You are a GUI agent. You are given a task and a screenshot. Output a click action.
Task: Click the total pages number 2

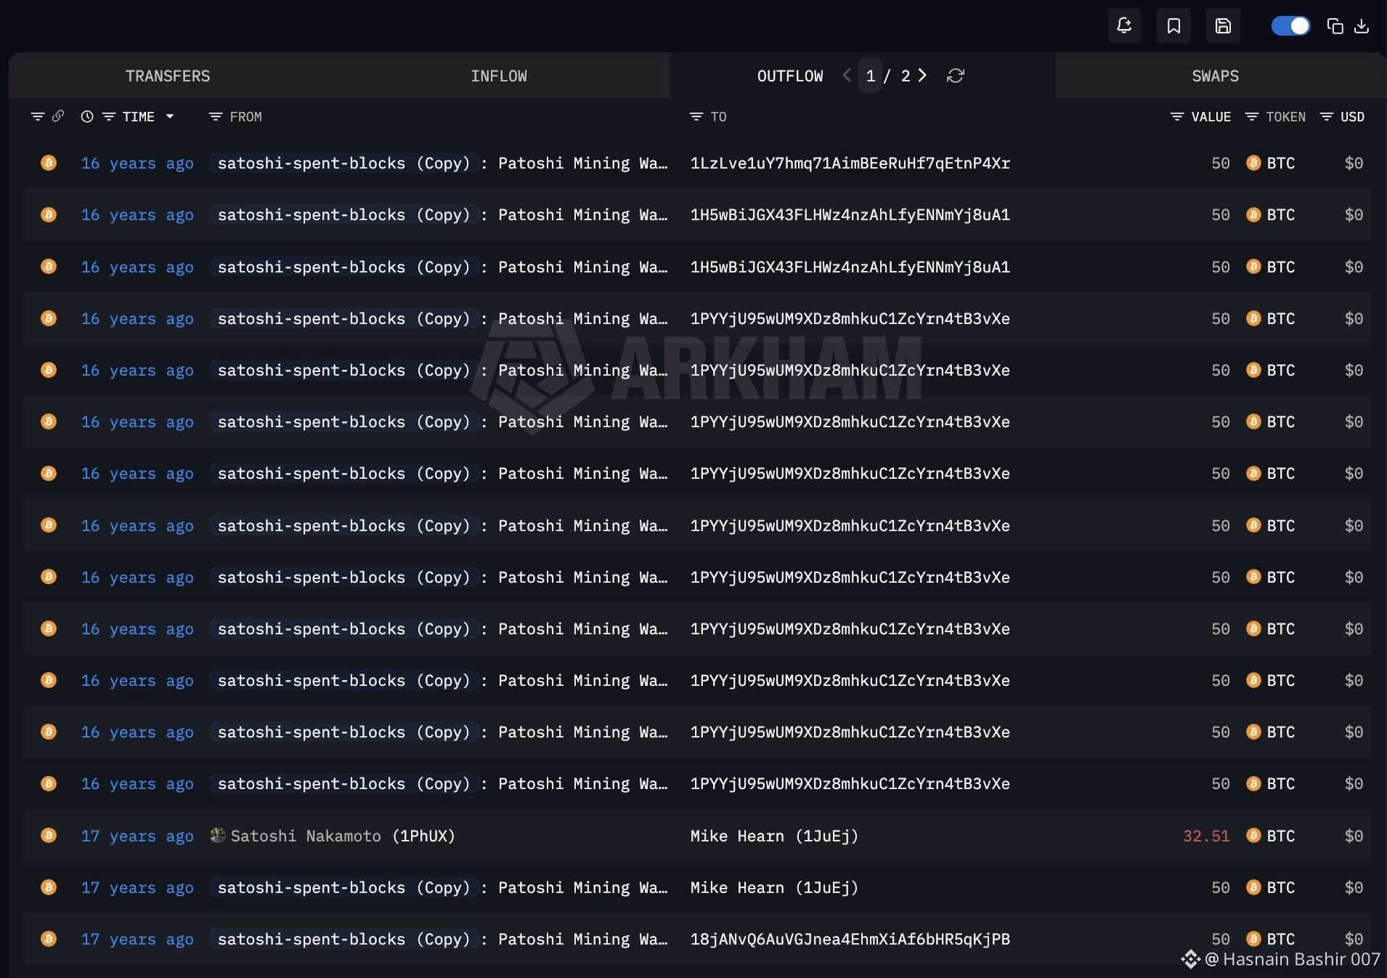[x=906, y=76]
